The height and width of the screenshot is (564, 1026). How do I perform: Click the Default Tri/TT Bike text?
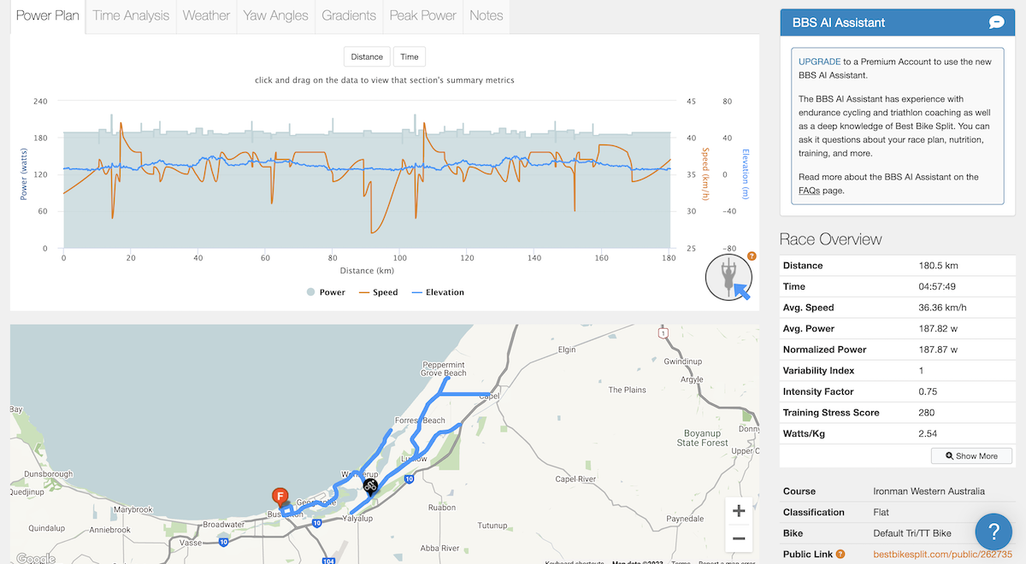pos(912,533)
